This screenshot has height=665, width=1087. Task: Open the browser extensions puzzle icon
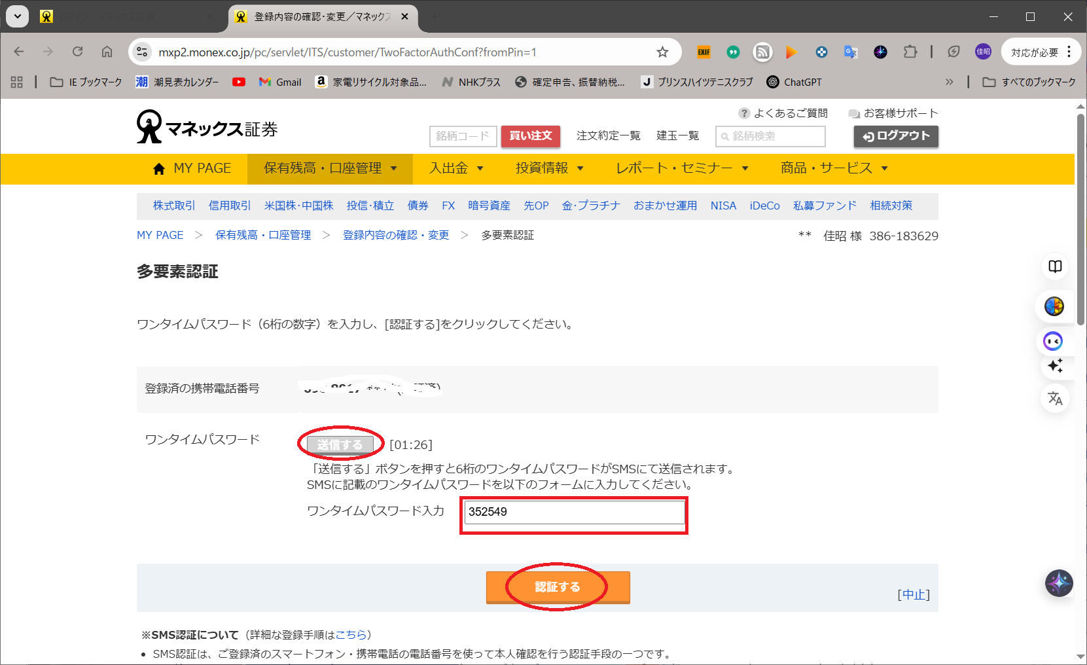[x=910, y=52]
